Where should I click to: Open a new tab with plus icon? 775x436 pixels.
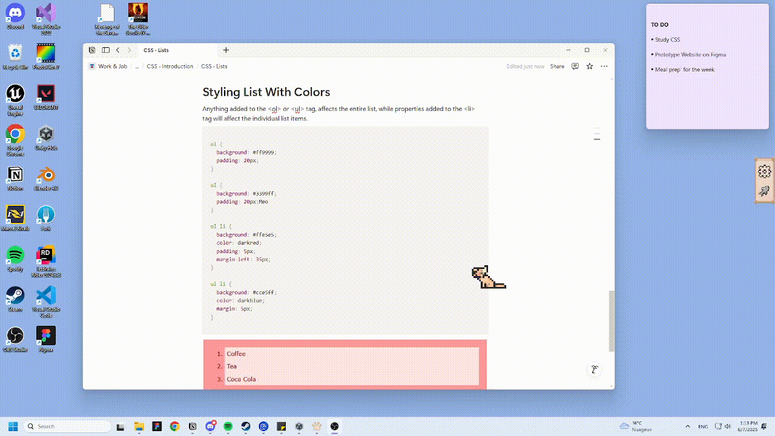(226, 50)
